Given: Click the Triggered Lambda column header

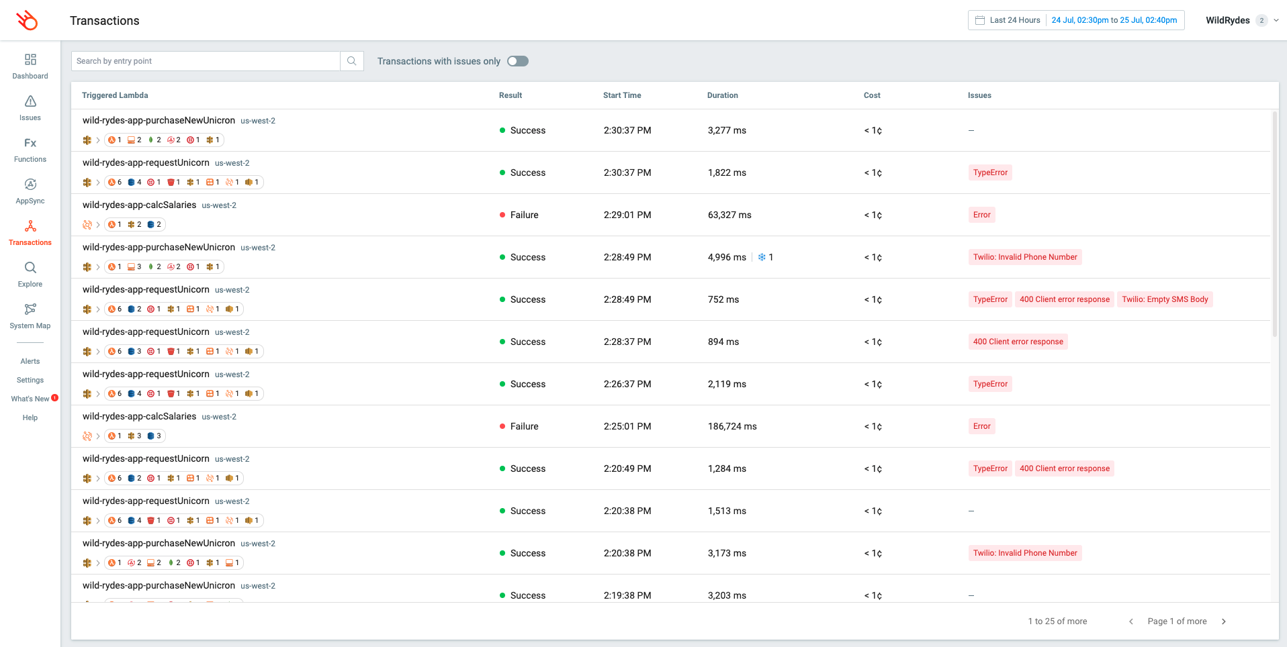Looking at the screenshot, I should [115, 95].
